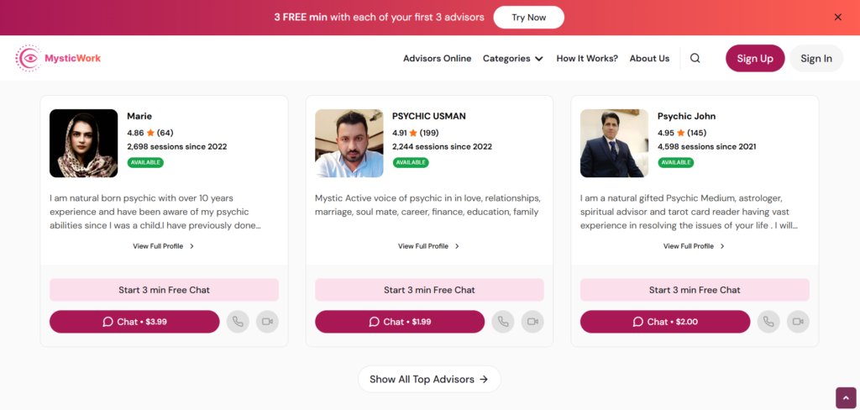This screenshot has height=410, width=860.
Task: Start a video call with Marie
Action: click(267, 322)
